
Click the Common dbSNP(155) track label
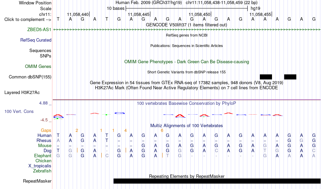click(x=30, y=77)
